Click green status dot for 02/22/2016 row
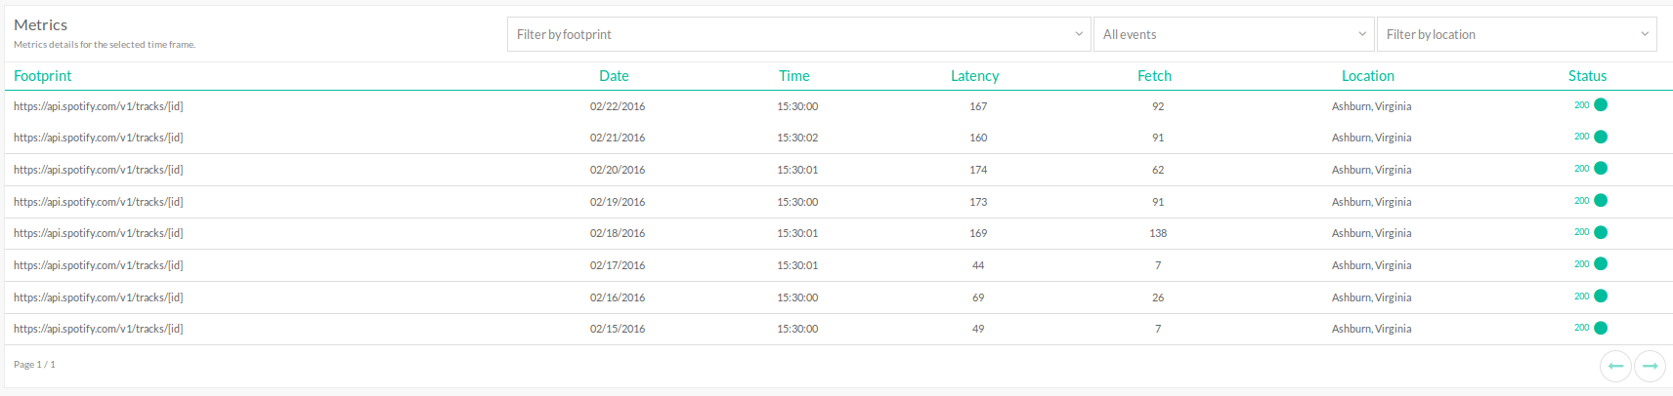This screenshot has height=396, width=1673. [x=1601, y=105]
